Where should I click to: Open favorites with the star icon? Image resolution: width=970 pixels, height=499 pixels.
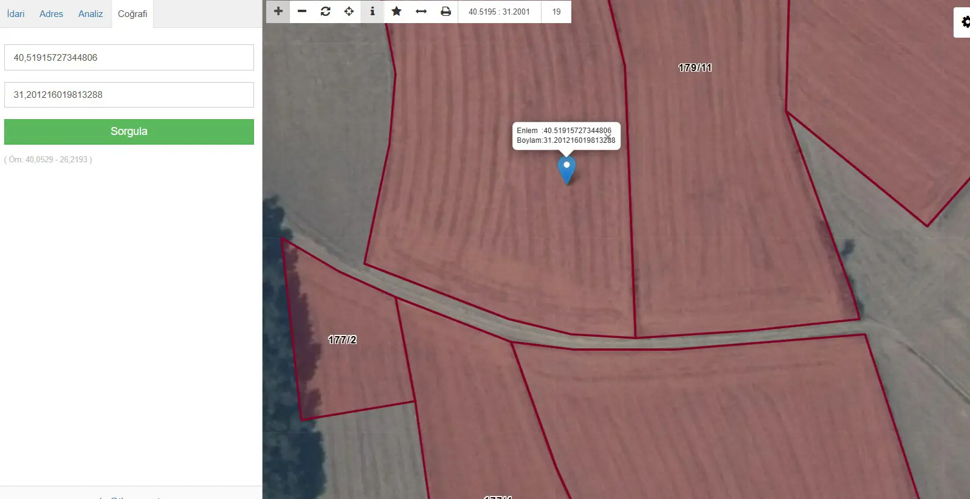(396, 12)
